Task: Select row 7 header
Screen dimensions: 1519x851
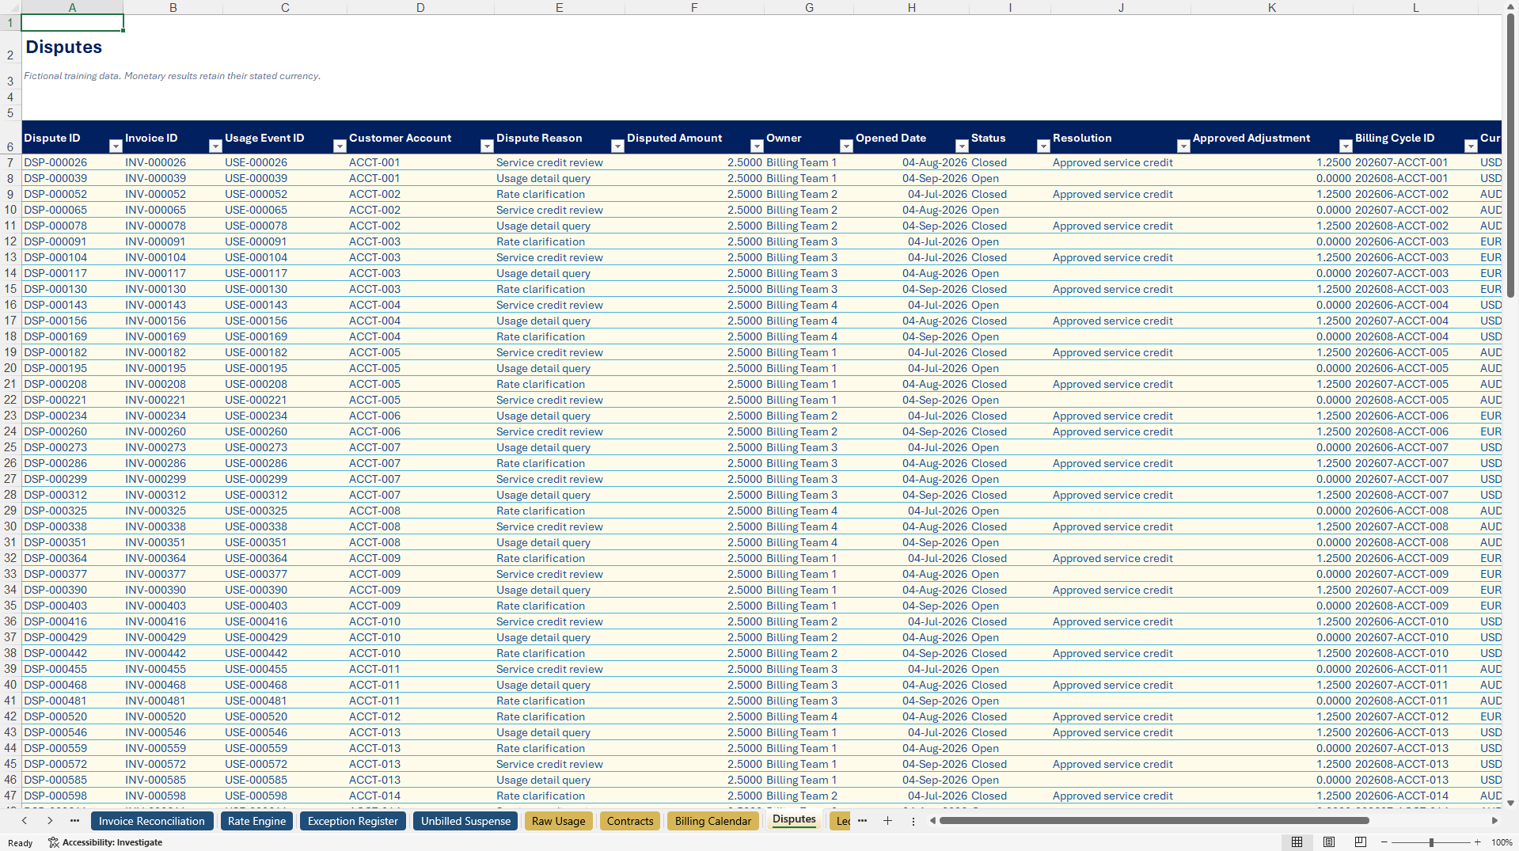Action: point(10,162)
